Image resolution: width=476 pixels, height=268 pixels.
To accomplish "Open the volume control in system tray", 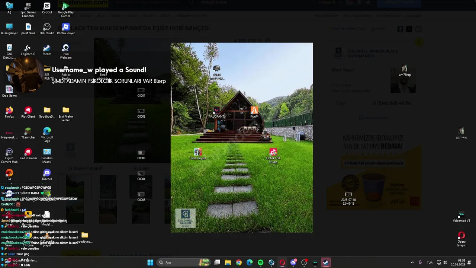I will pyautogui.click(x=445, y=262).
